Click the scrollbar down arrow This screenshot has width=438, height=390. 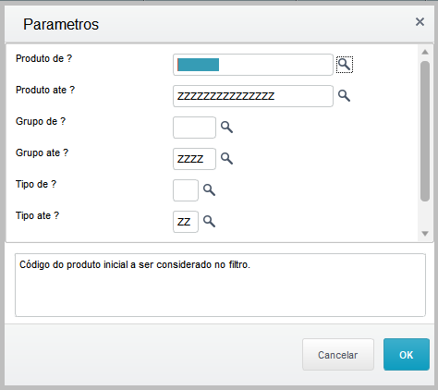425,234
